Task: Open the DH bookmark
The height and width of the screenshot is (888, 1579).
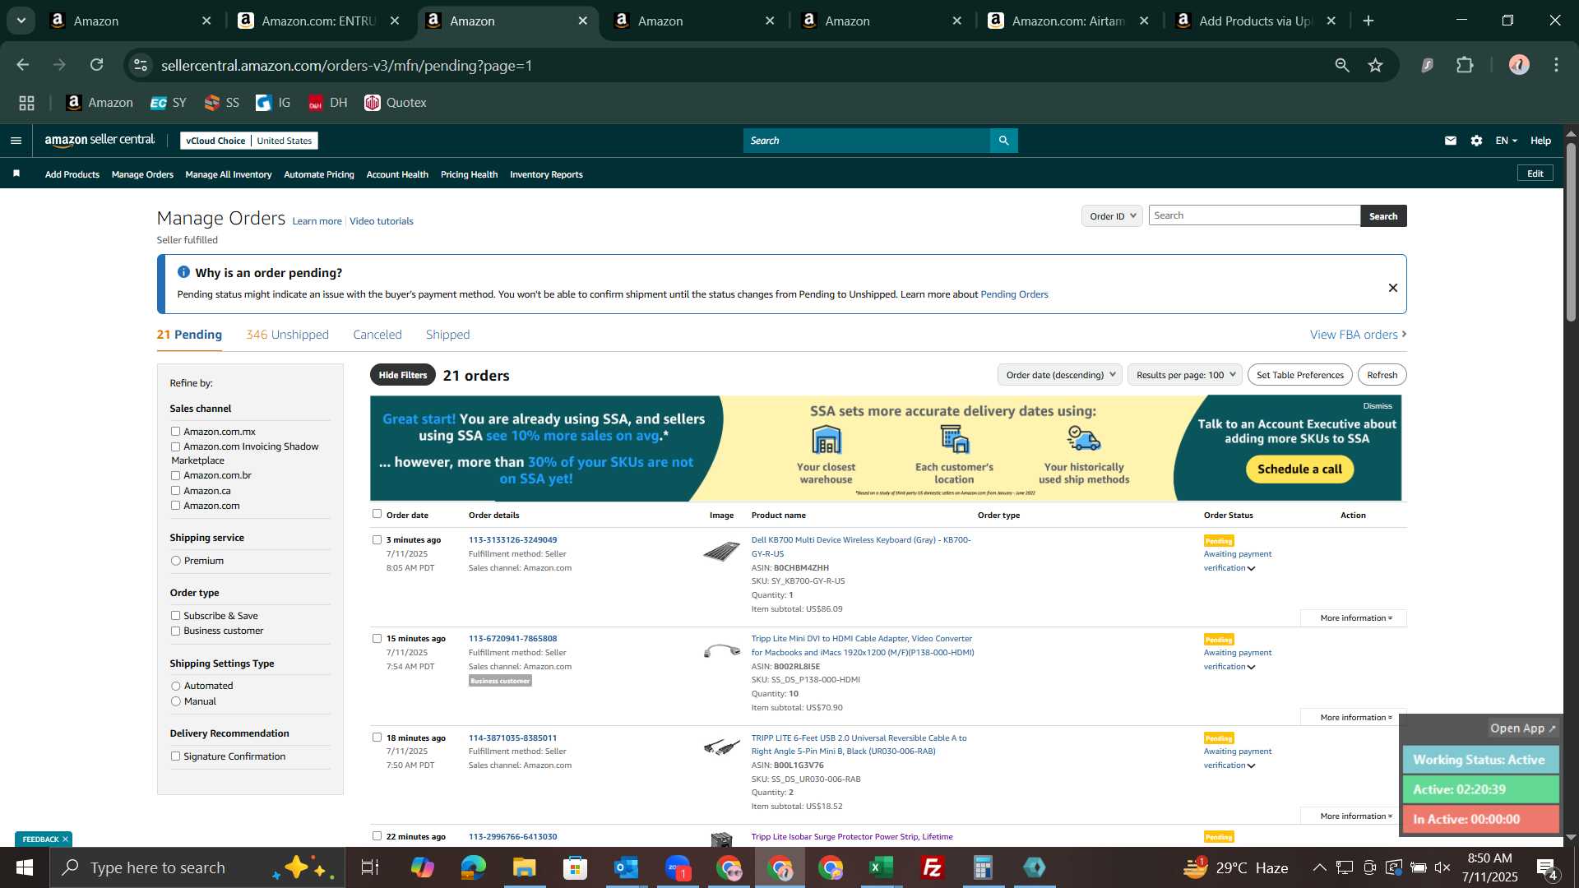Action: [x=327, y=103]
